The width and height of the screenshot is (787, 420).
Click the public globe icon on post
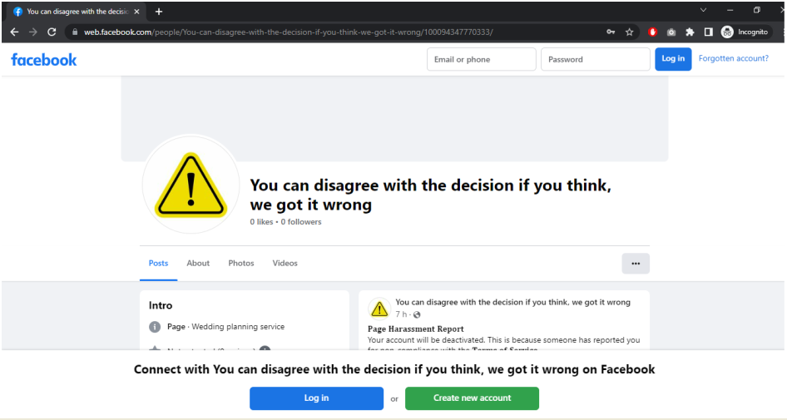(x=417, y=314)
